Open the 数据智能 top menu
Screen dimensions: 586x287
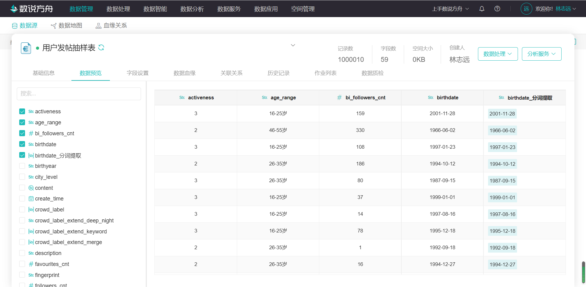(x=155, y=9)
